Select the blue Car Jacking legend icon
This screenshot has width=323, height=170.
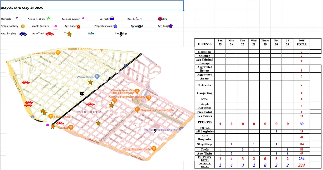(x=112, y=19)
